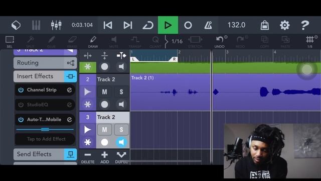
Task: Toggle Auto-T...Mobile power button
Action: point(21,120)
